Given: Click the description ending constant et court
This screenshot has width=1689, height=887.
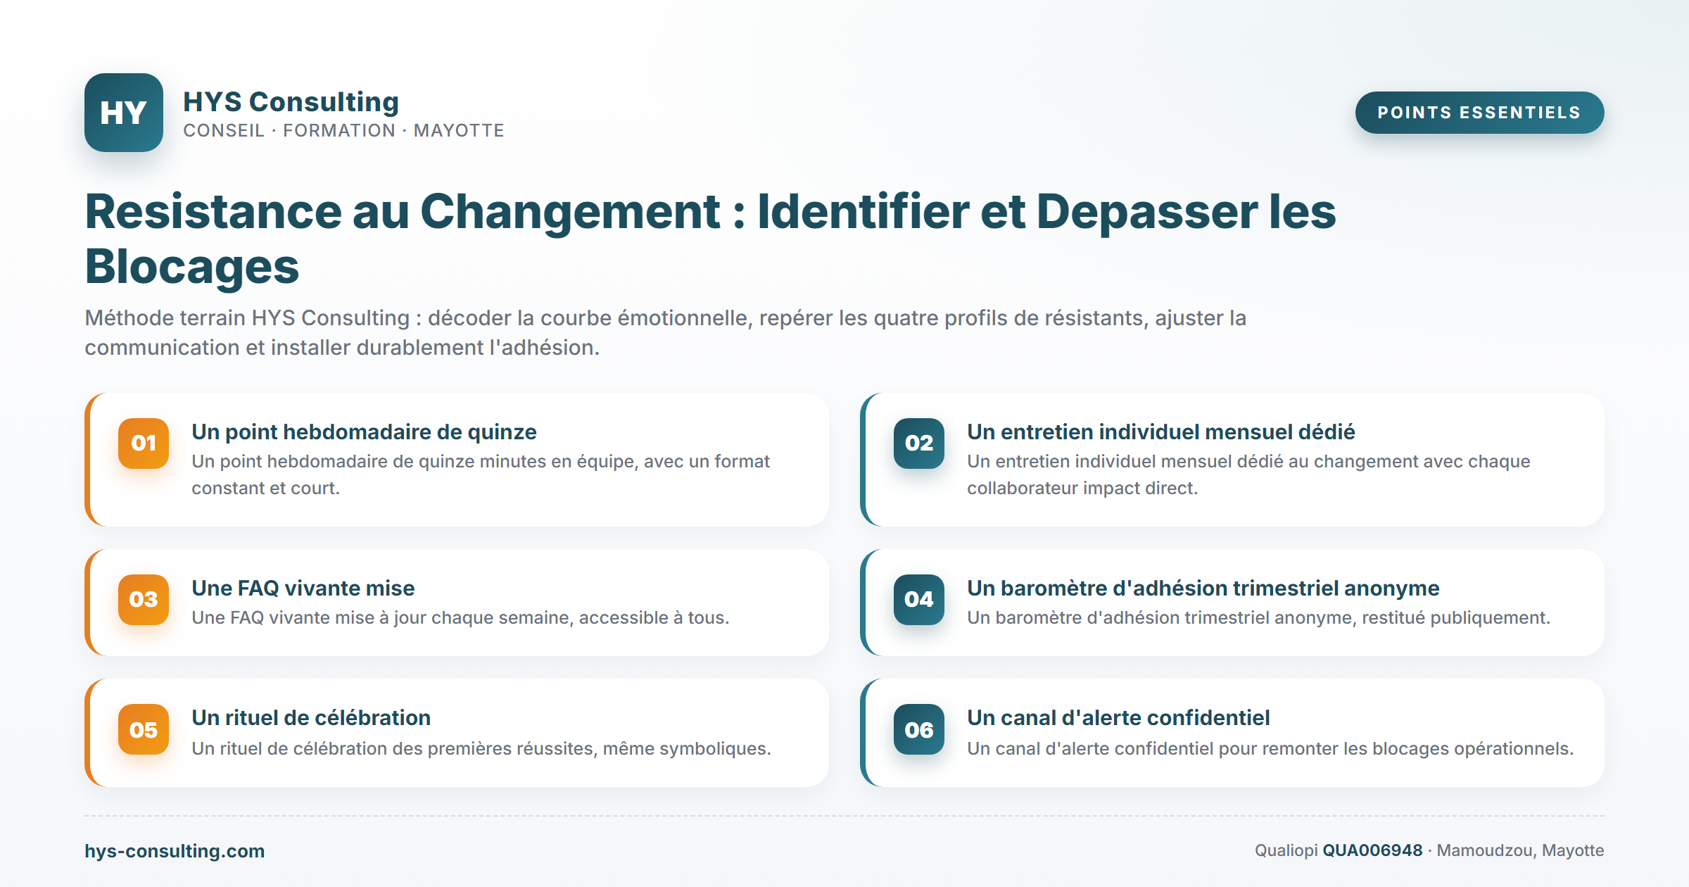Looking at the screenshot, I should click(481, 474).
